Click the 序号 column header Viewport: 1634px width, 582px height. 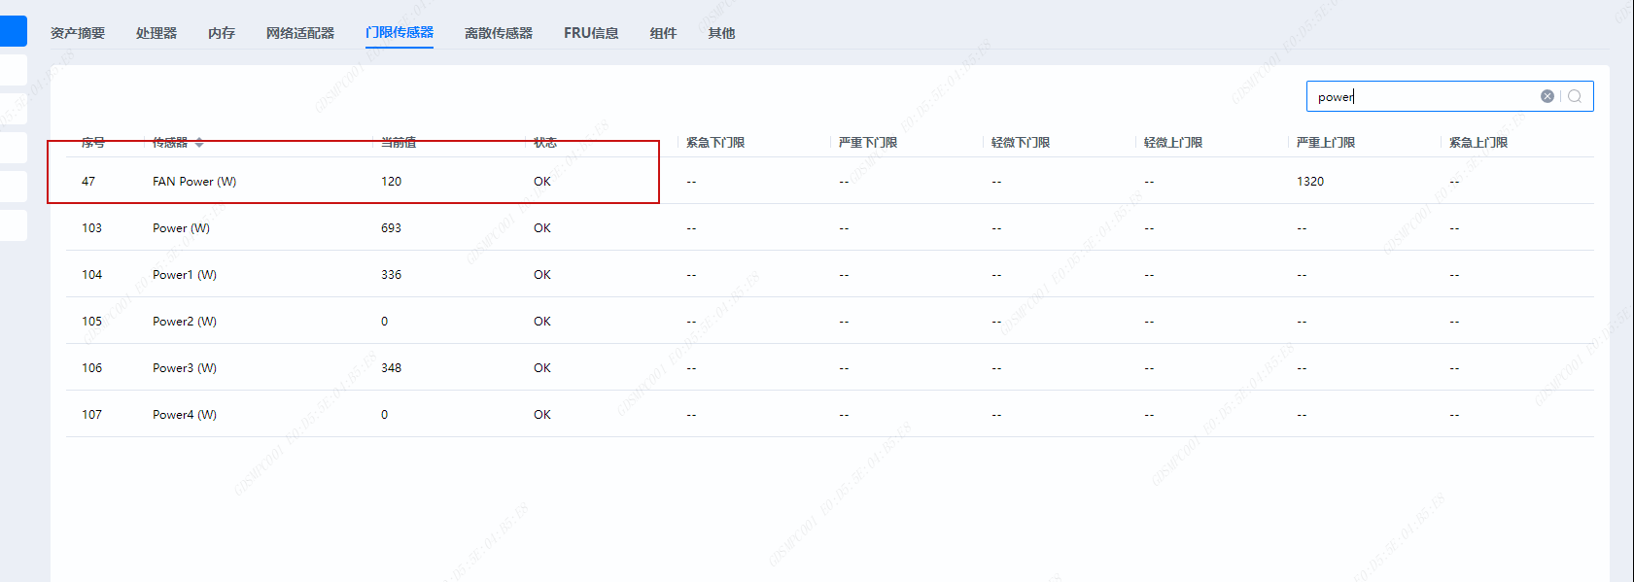93,143
